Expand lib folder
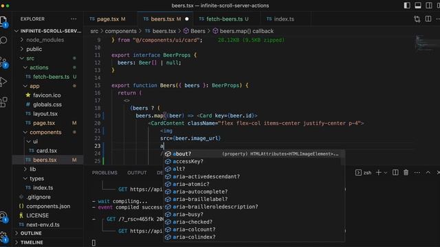The height and width of the screenshot is (247, 440). tap(47, 169)
